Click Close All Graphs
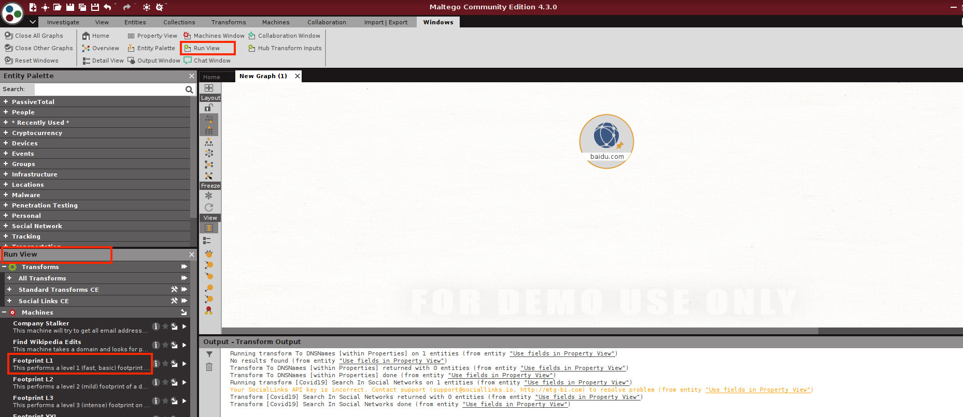The width and height of the screenshot is (963, 417). pos(34,36)
